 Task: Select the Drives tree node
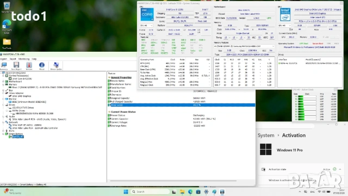click(12, 105)
